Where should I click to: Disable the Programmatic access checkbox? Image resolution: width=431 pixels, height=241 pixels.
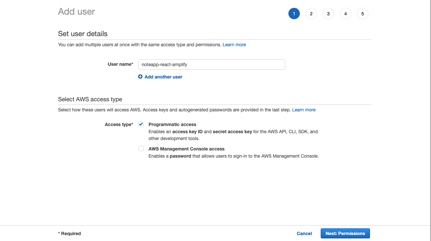point(141,124)
